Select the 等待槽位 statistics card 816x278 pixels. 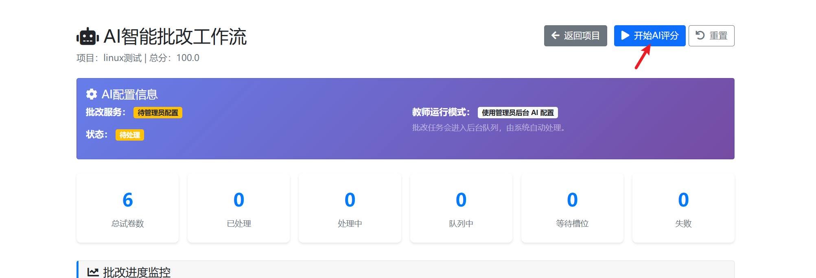tap(572, 208)
